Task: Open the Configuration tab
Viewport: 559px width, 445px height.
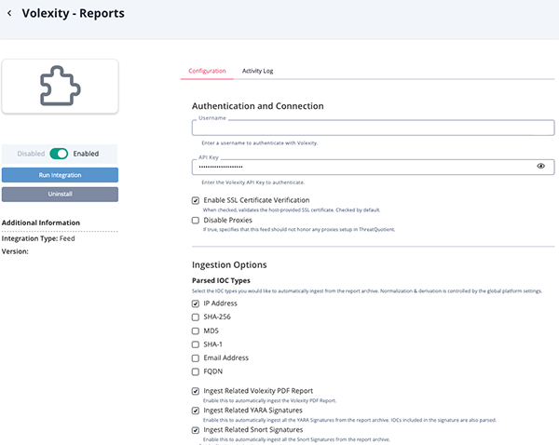Action: [x=207, y=71]
